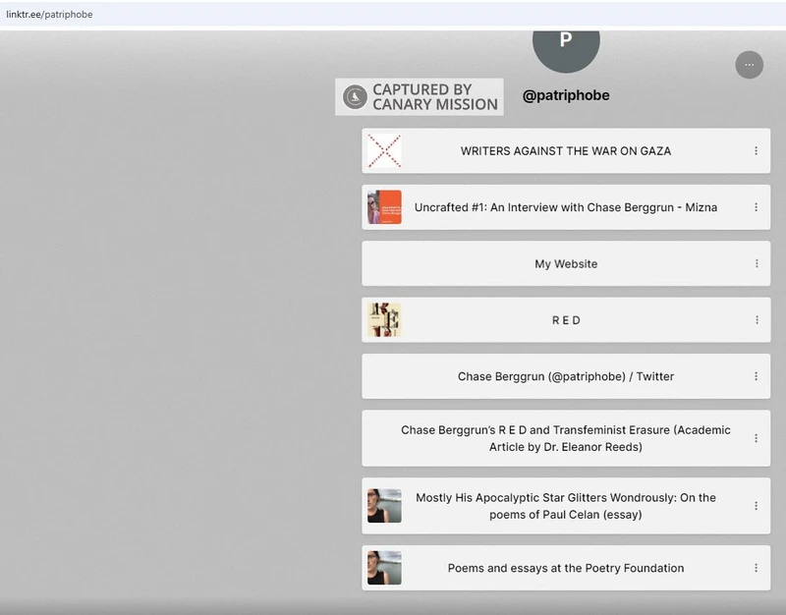Click the three-dot icon on Paul Celan essay
The height and width of the screenshot is (615, 786).
click(x=756, y=506)
